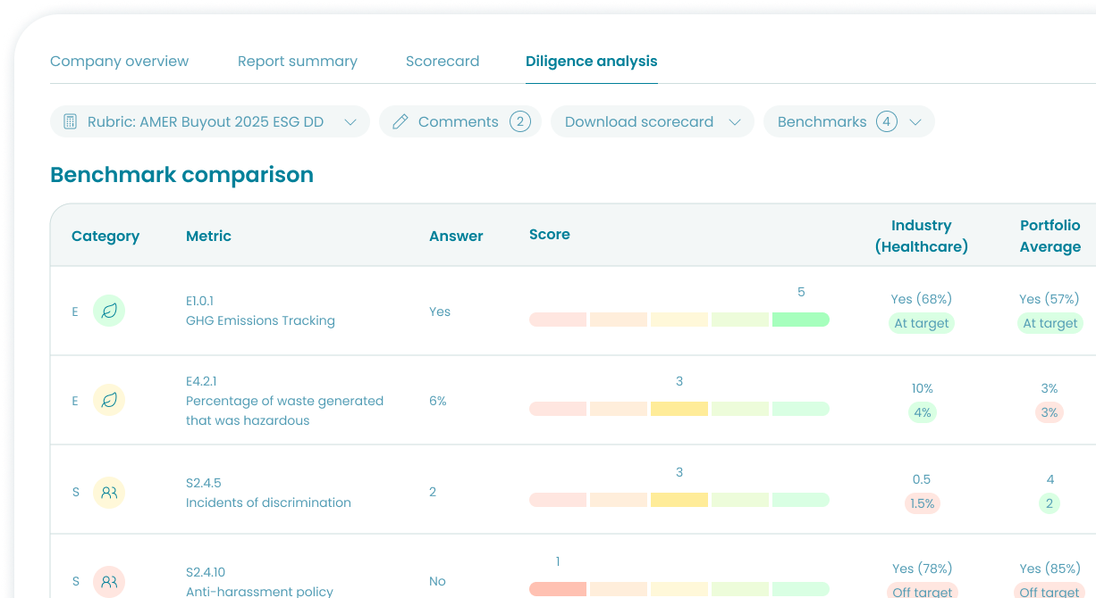Click the Category column header
The image size is (1096, 598).
pyautogui.click(x=105, y=236)
